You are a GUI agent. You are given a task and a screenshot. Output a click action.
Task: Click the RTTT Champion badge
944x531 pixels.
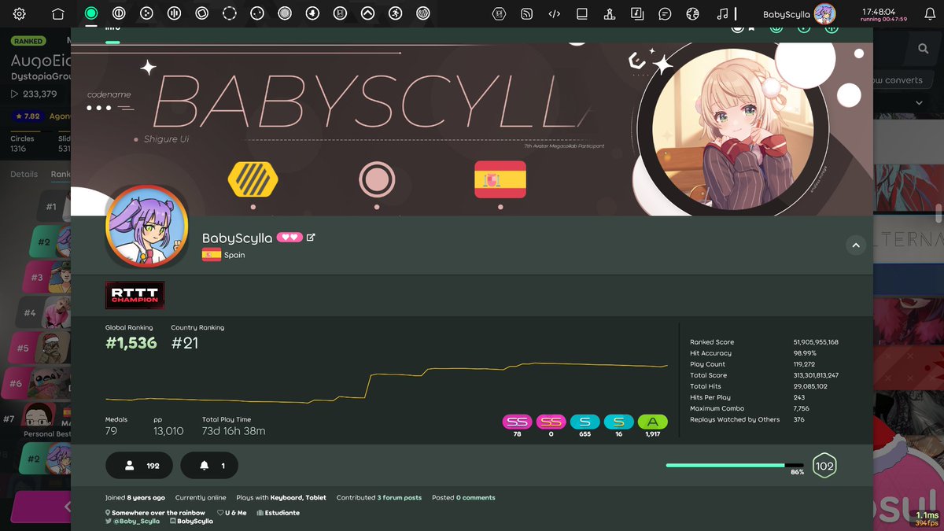[x=135, y=295]
